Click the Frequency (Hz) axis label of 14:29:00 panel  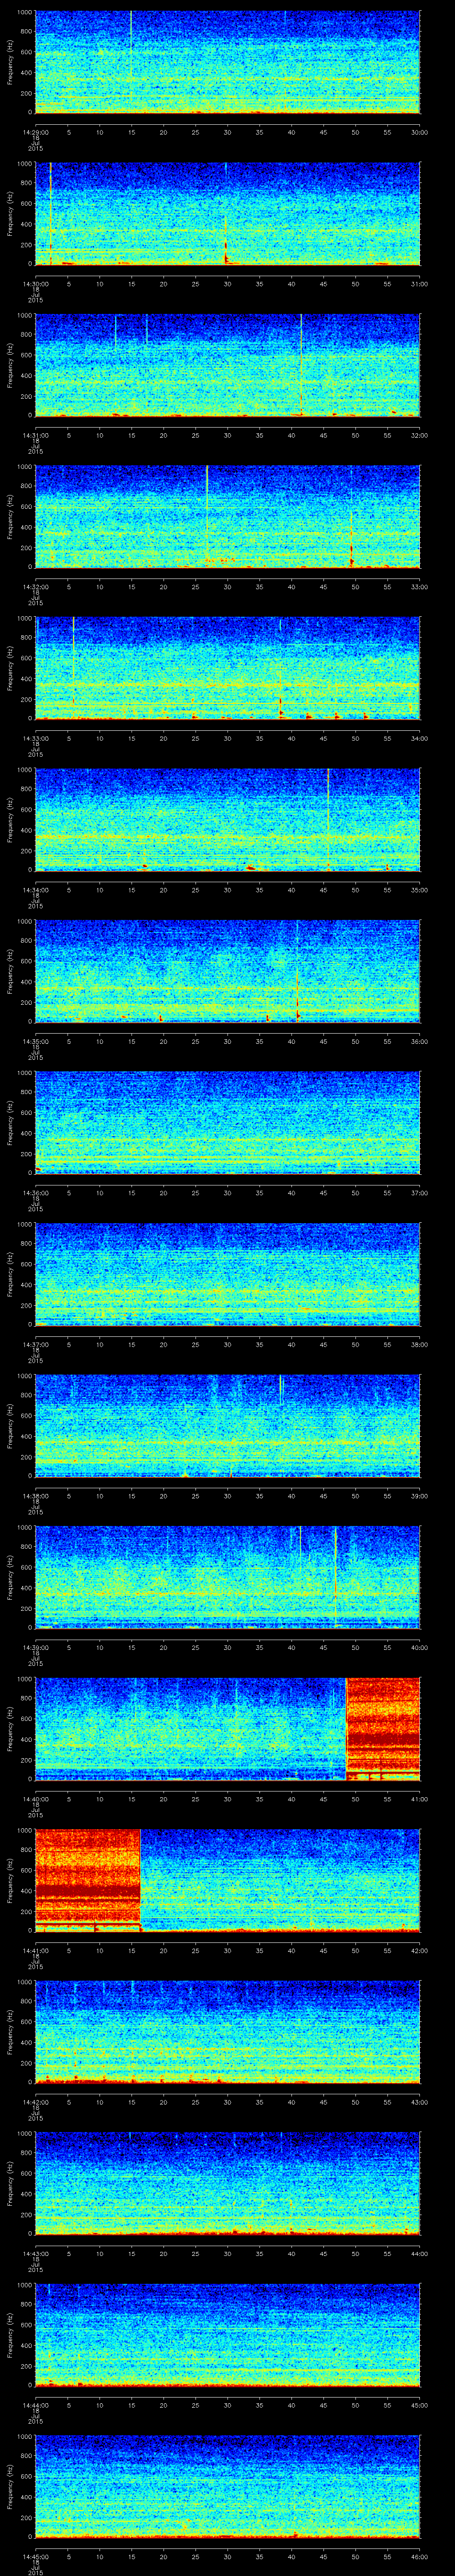coord(10,62)
